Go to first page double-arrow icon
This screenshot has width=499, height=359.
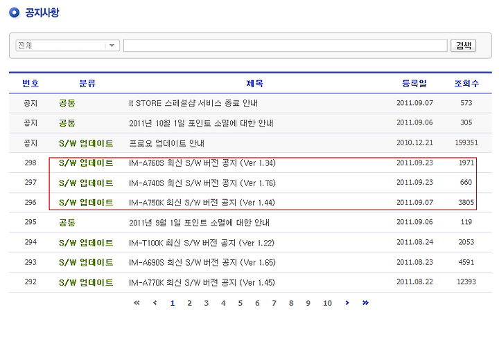click(x=137, y=303)
